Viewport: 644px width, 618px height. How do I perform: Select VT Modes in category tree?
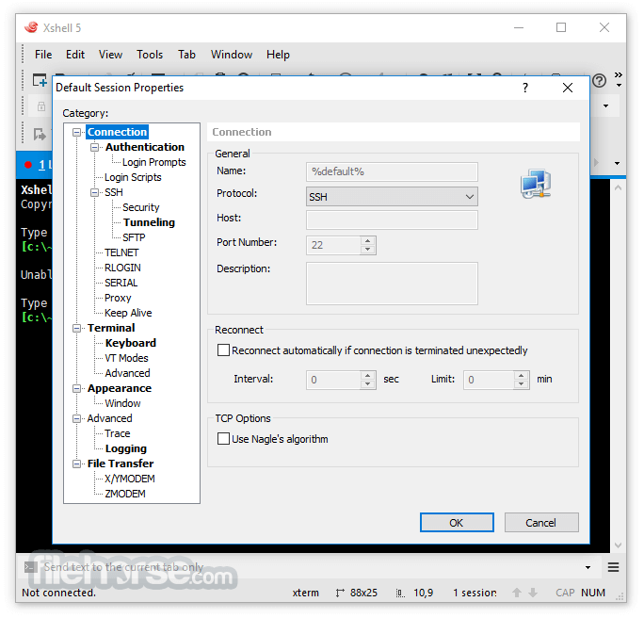(126, 358)
